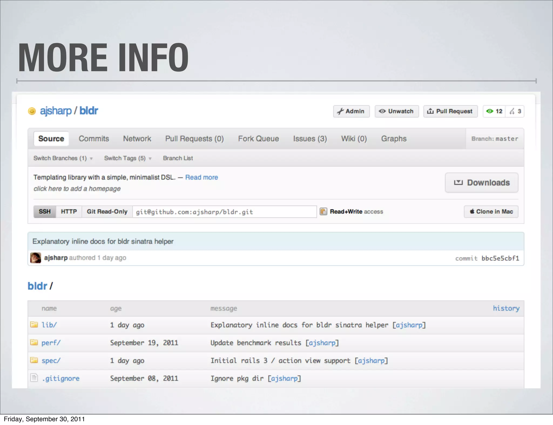The image size is (553, 425).
Task: Open the .gitignore file
Action: [61, 378]
